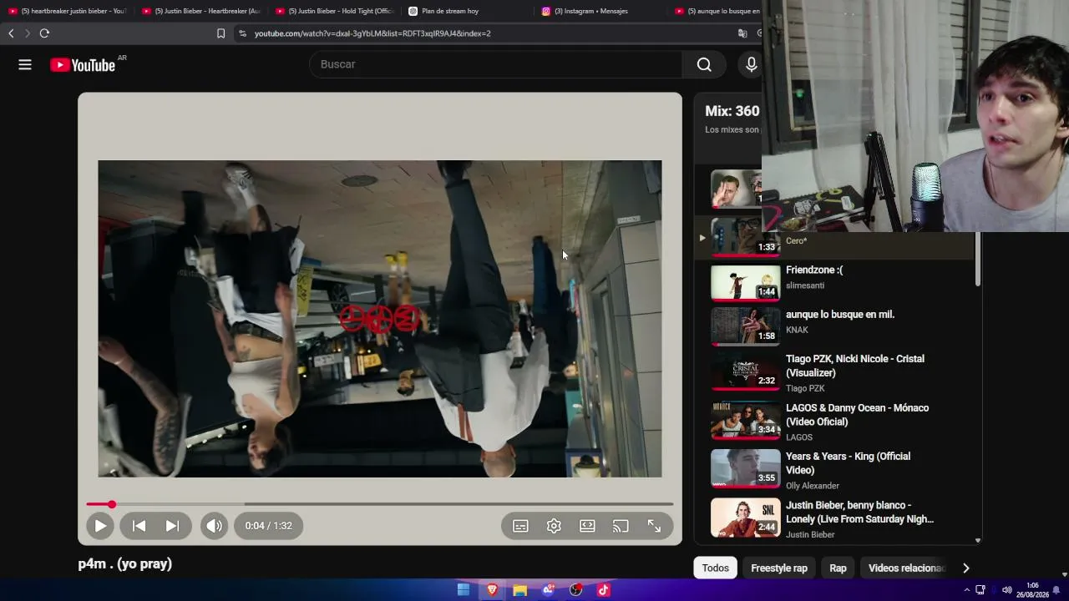Open Brave browser from the taskbar

click(492, 590)
